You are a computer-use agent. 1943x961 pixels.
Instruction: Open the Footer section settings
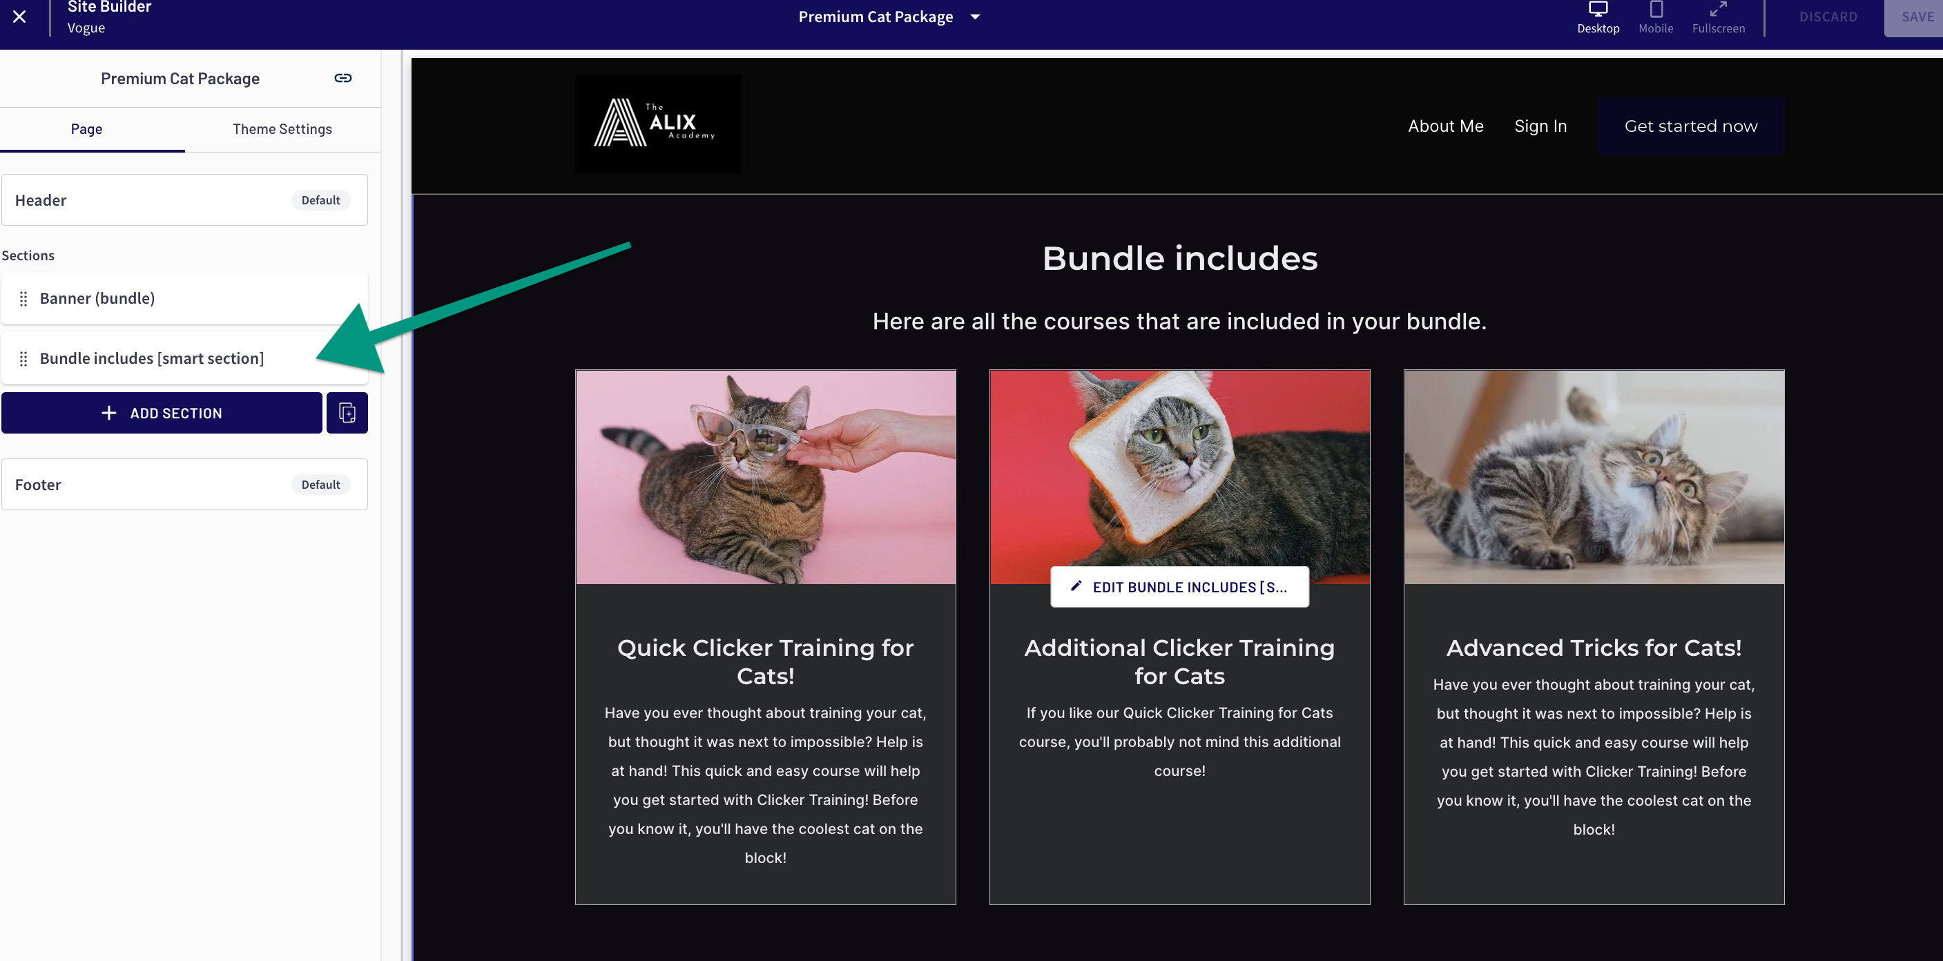(x=185, y=484)
